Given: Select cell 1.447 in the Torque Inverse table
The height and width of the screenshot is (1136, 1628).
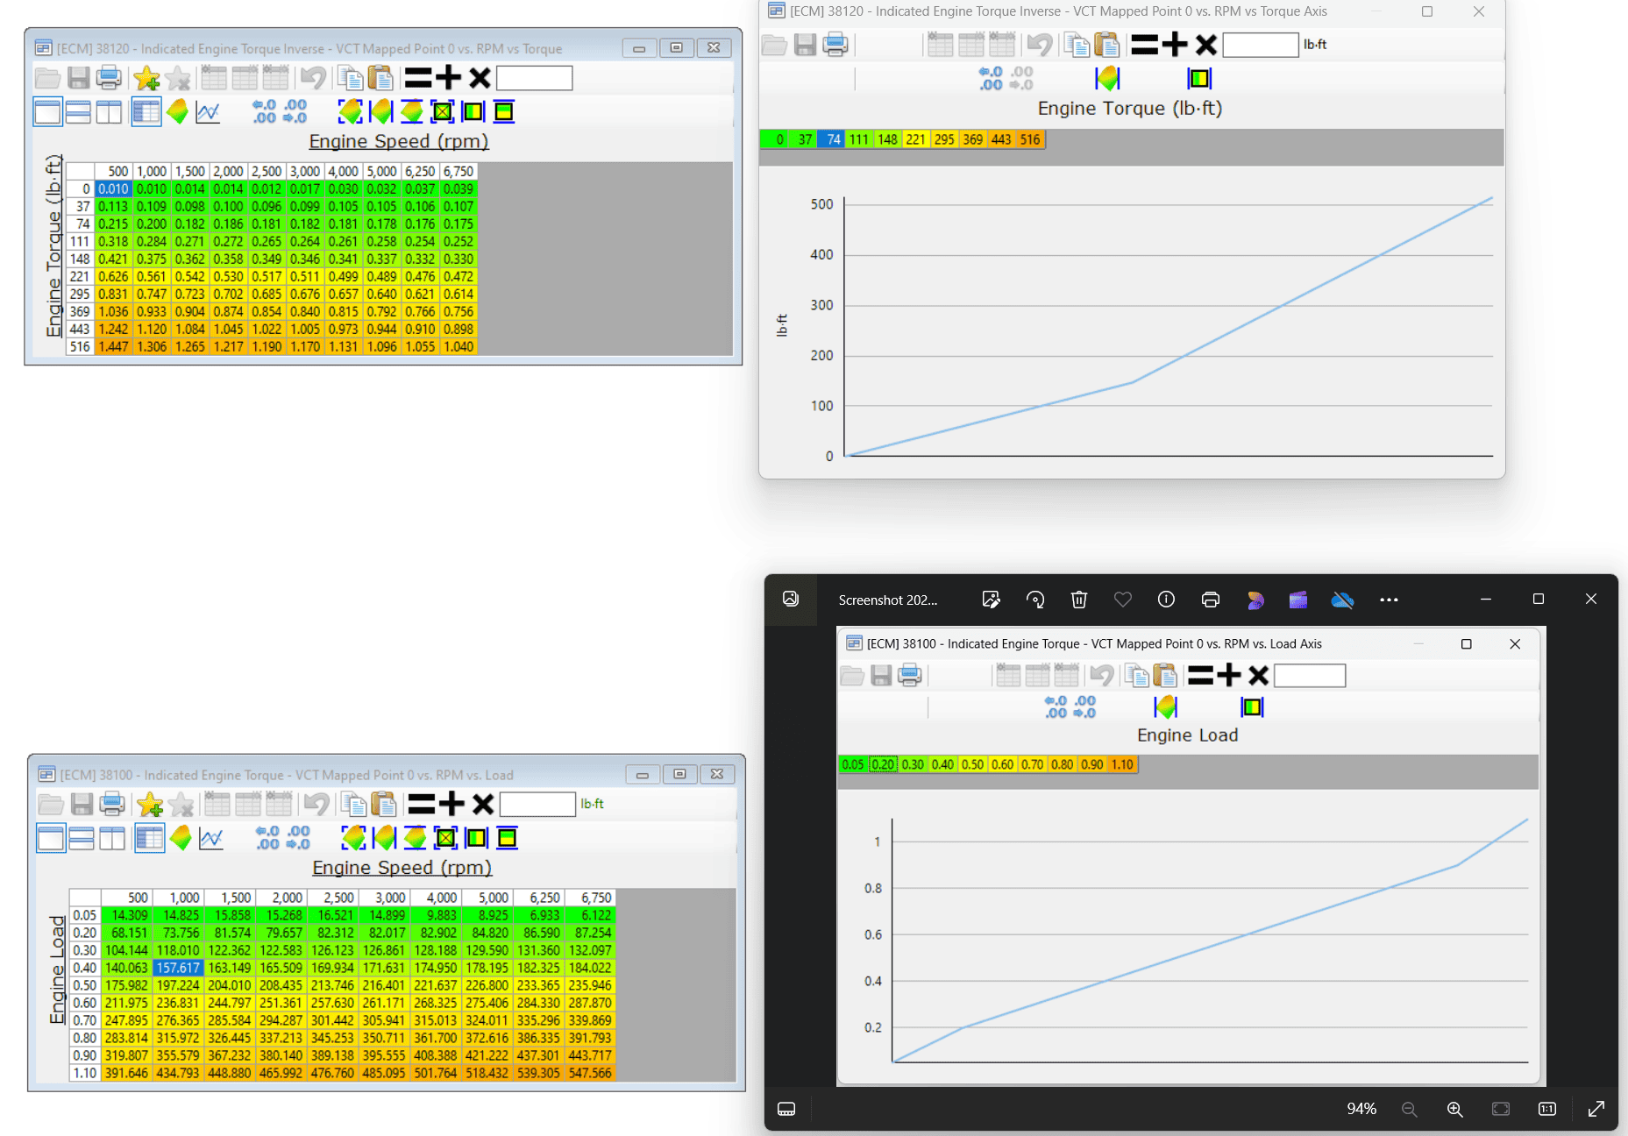Looking at the screenshot, I should pos(113,346).
